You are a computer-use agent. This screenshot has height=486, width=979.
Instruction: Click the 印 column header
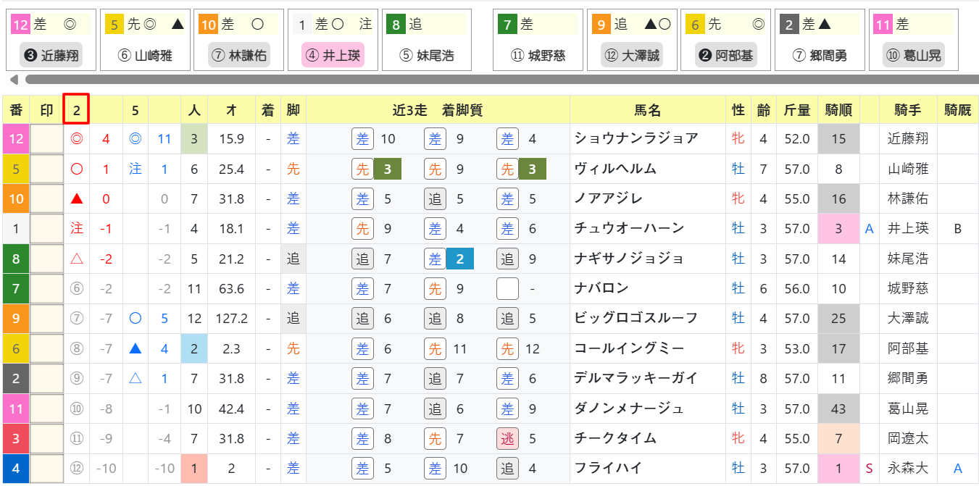pos(46,111)
